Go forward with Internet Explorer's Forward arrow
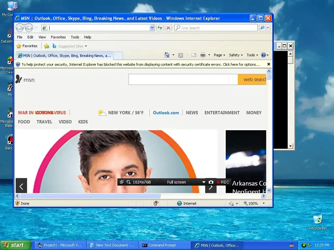This screenshot has width=334, height=250. tap(29, 28)
